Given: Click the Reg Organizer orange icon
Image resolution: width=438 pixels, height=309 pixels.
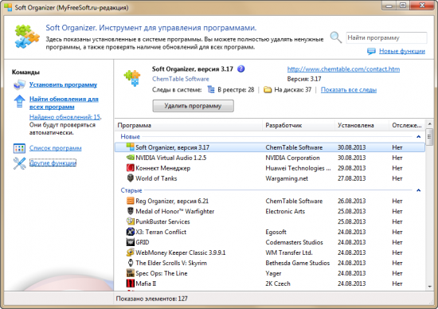Looking at the screenshot, I should 130,201.
